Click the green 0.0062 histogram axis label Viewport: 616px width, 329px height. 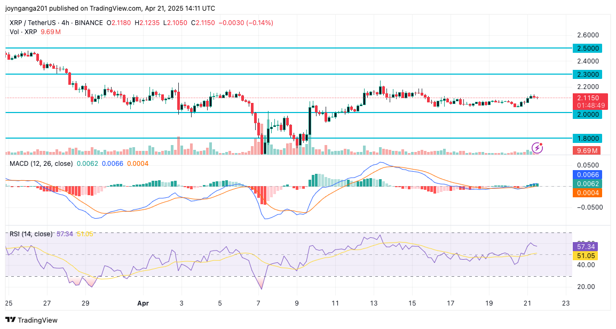[x=587, y=184]
